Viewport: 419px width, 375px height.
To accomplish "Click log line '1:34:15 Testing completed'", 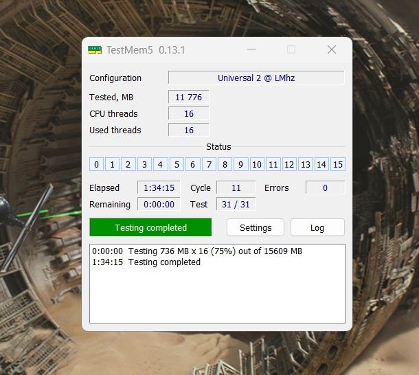I will (146, 262).
